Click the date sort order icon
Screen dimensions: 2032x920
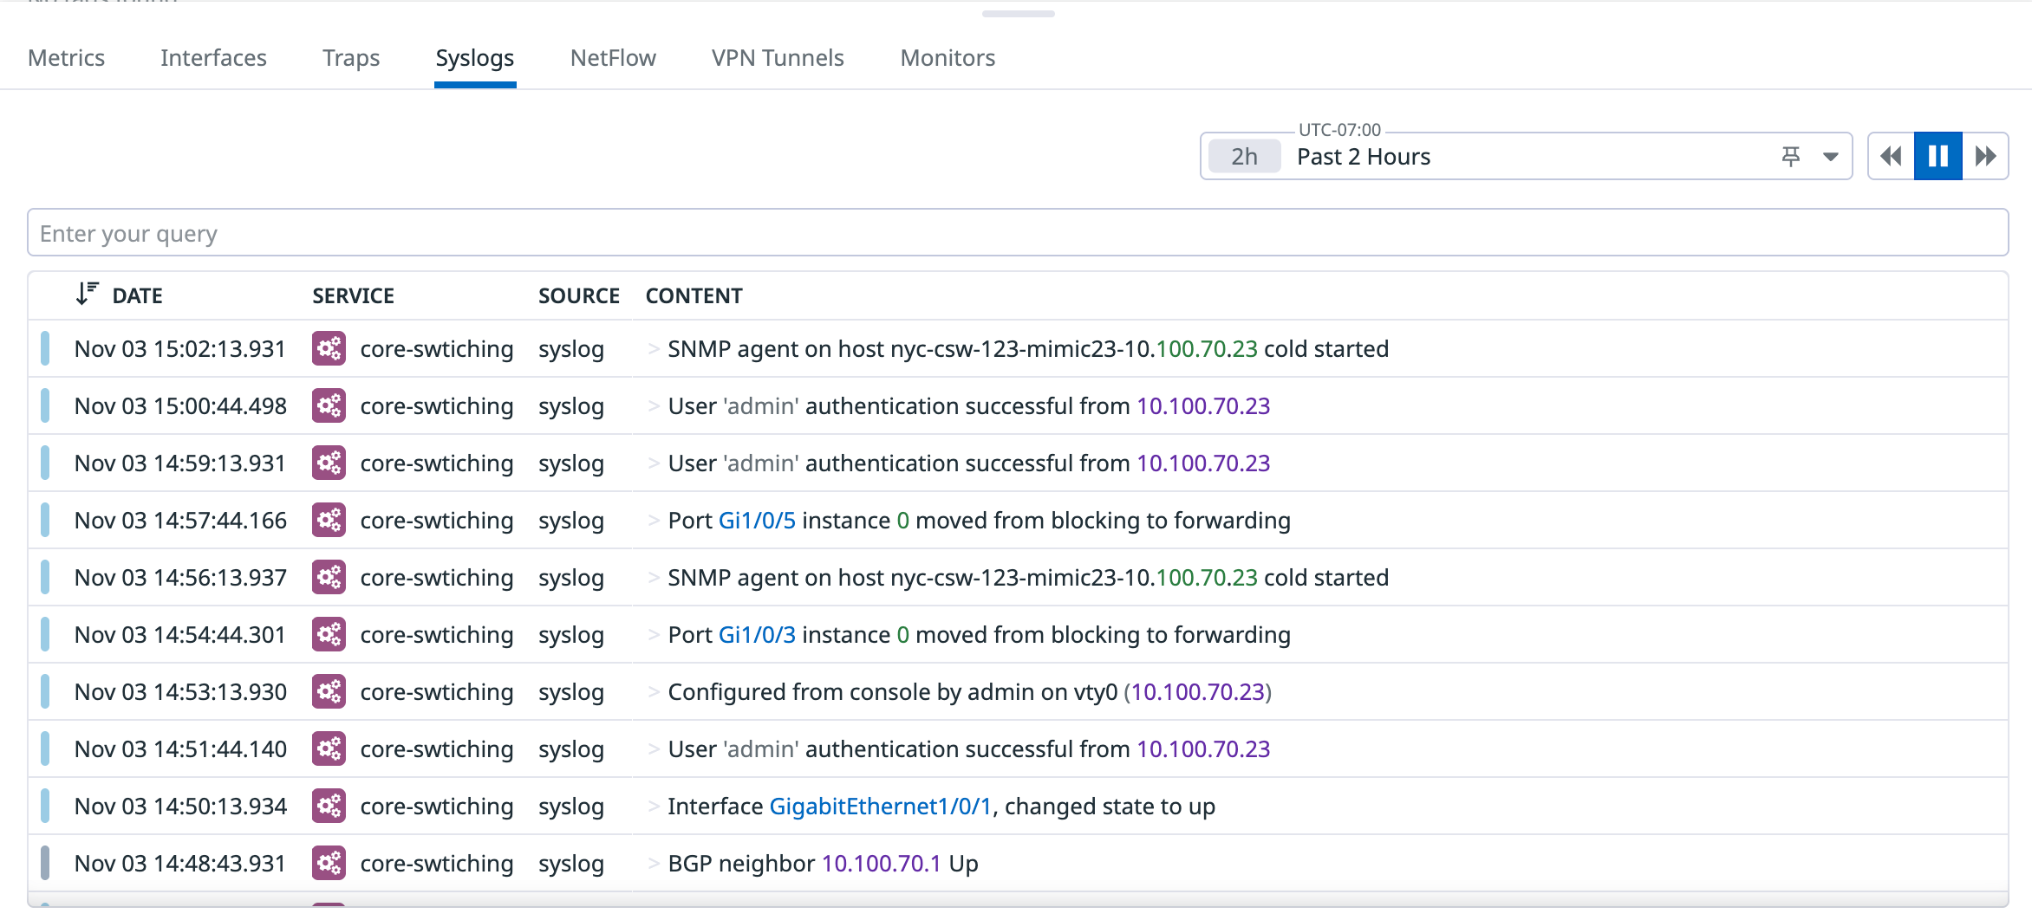(87, 295)
